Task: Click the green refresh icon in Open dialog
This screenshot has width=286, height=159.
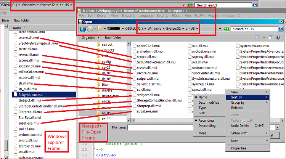Action: pos(227,29)
